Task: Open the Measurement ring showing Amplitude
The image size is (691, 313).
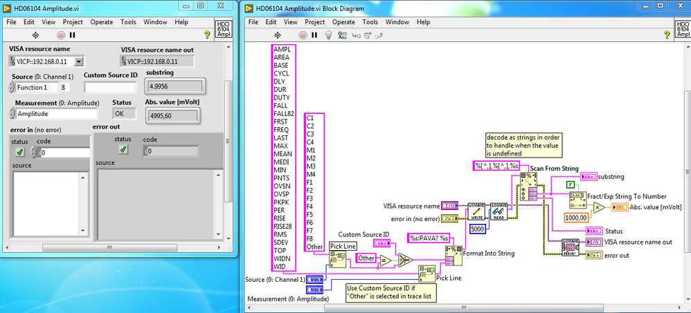Action: 56,113
